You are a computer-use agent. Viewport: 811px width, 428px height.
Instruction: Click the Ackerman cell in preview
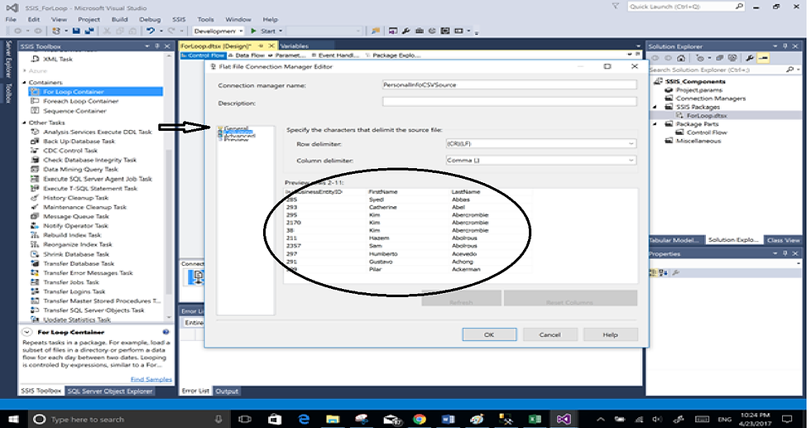pyautogui.click(x=466, y=270)
